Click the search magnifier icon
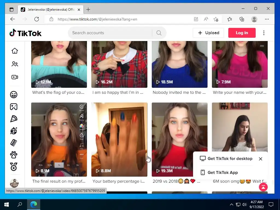Screen dimensions: 280x210 (x=159, y=33)
